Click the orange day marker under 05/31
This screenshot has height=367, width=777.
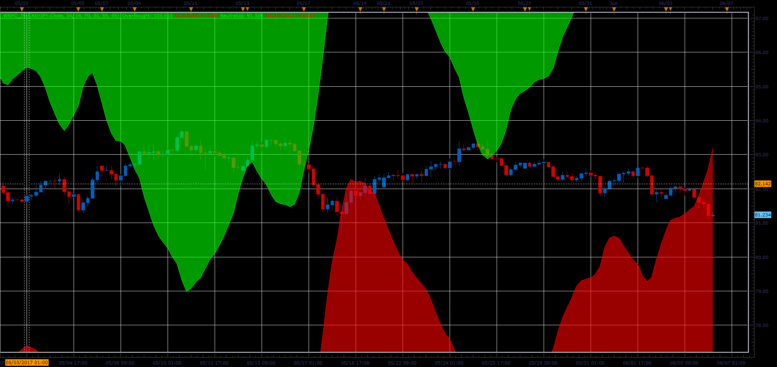pos(586,9)
